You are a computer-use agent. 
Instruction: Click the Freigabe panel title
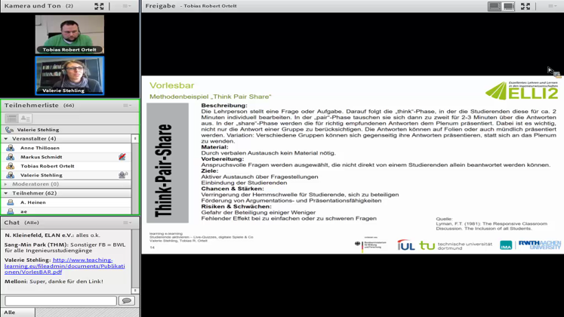[160, 6]
